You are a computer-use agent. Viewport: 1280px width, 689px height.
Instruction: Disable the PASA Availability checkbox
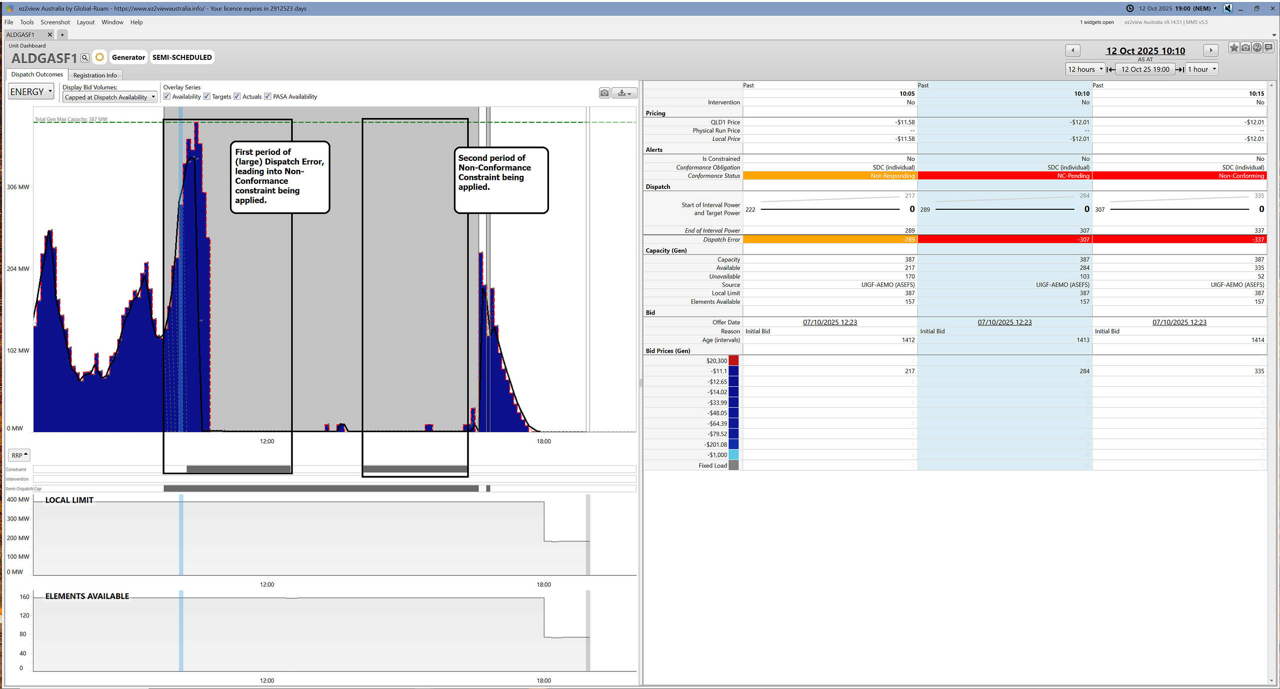click(267, 96)
